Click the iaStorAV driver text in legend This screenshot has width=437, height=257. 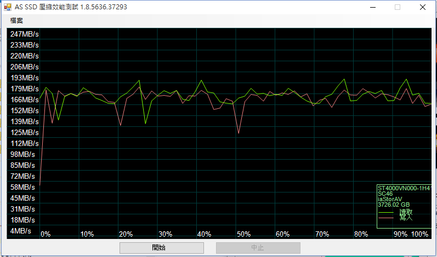pos(390,199)
